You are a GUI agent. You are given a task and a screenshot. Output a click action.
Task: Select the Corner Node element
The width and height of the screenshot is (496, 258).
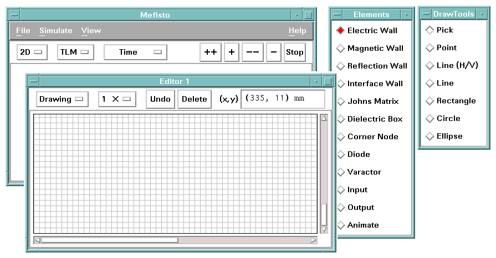point(367,136)
